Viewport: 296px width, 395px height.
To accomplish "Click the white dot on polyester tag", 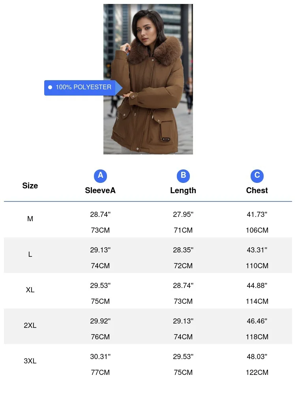I will click(x=50, y=87).
